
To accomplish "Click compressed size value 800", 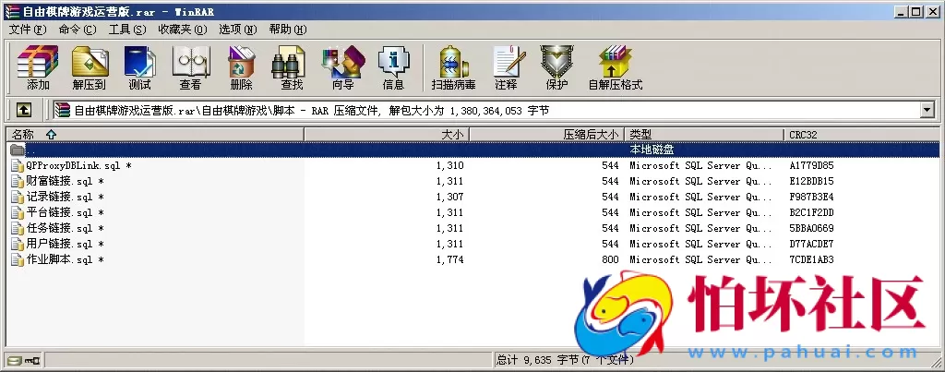I will coord(610,259).
